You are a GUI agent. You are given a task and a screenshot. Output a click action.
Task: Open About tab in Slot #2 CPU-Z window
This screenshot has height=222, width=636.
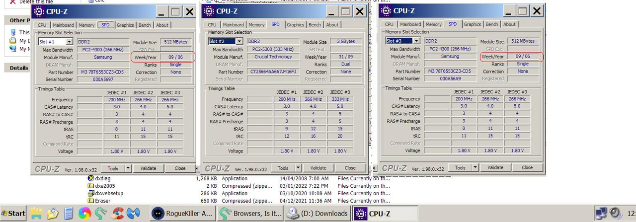point(332,25)
